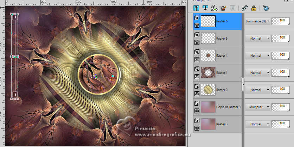
Task: Click the raster layer type icon of Raster 2
Action: tap(197, 86)
